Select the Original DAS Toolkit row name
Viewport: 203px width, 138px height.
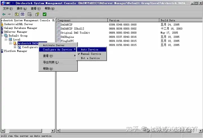[x=75, y=33]
